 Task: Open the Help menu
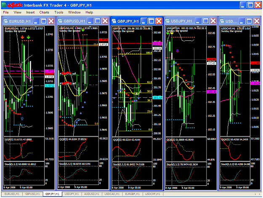tap(89, 12)
